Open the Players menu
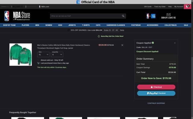 (25, 25)
